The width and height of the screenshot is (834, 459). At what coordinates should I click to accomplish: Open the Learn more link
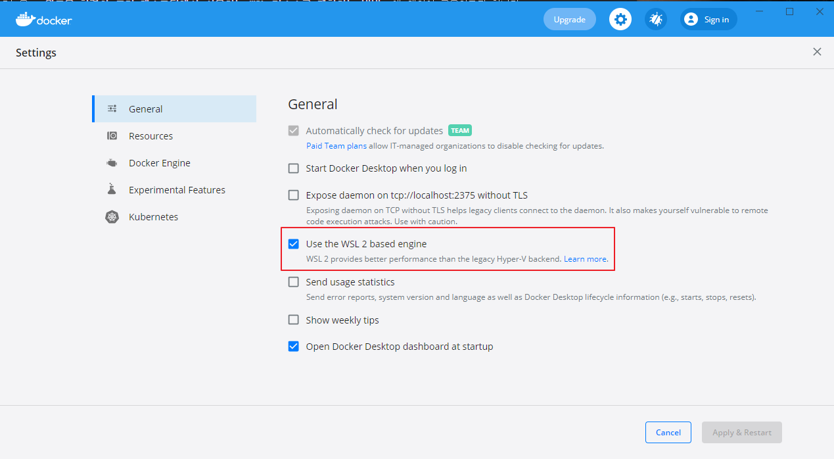click(x=585, y=259)
